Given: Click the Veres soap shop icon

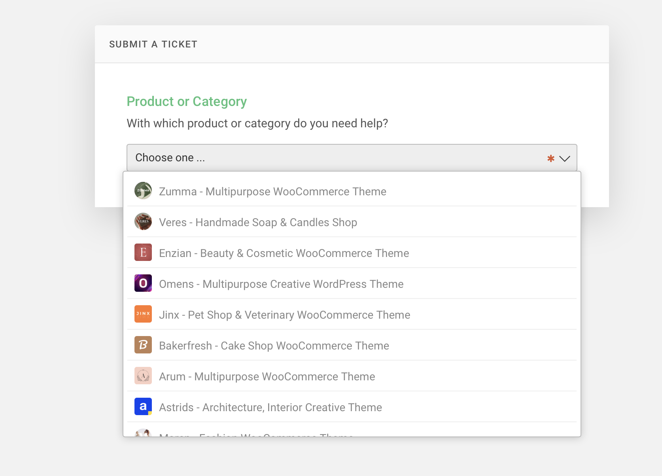Looking at the screenshot, I should click(143, 221).
